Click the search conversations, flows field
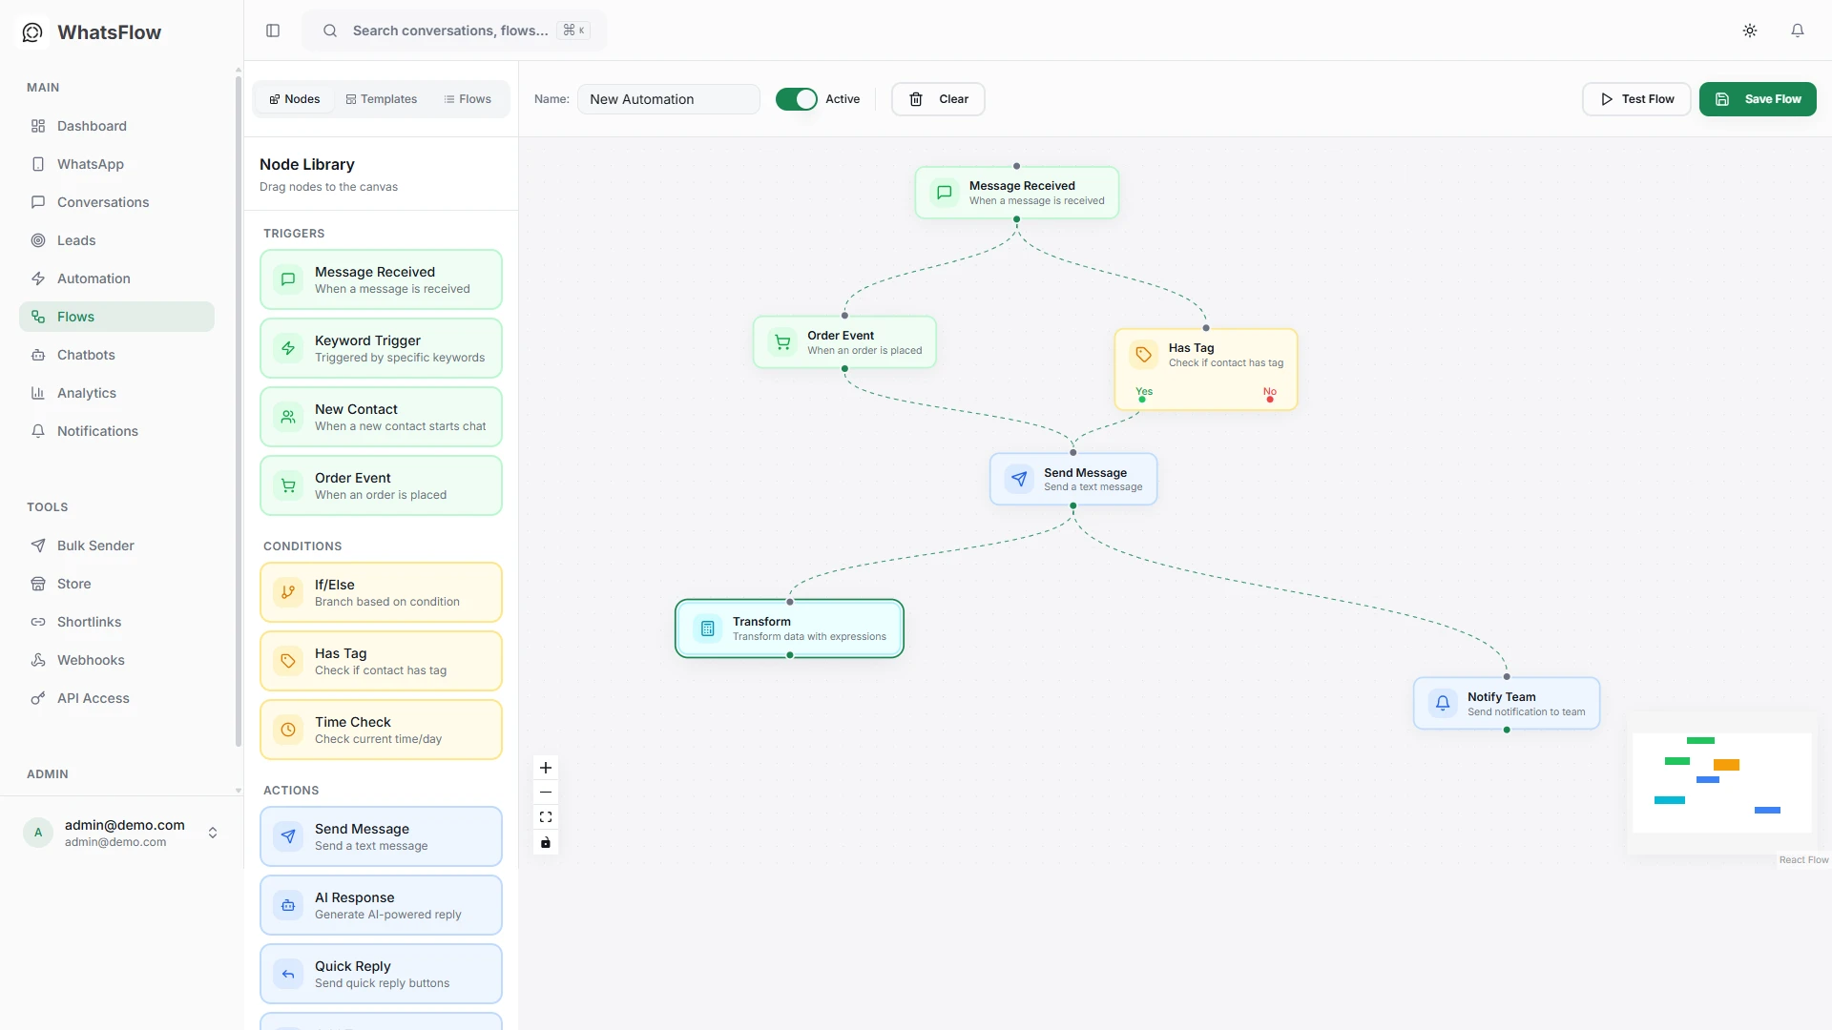This screenshot has width=1832, height=1030. tap(454, 31)
